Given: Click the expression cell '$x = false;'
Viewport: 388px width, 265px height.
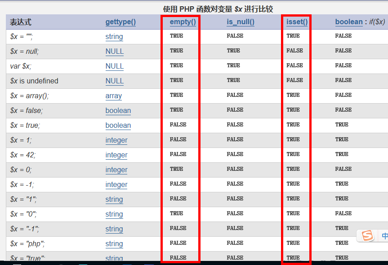Looking at the screenshot, I should [x=26, y=111].
